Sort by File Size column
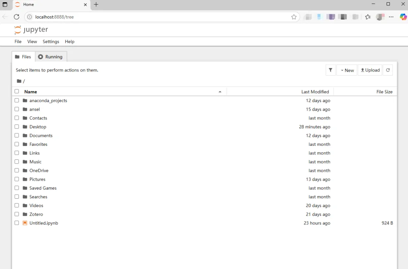This screenshot has width=408, height=269. 384,92
